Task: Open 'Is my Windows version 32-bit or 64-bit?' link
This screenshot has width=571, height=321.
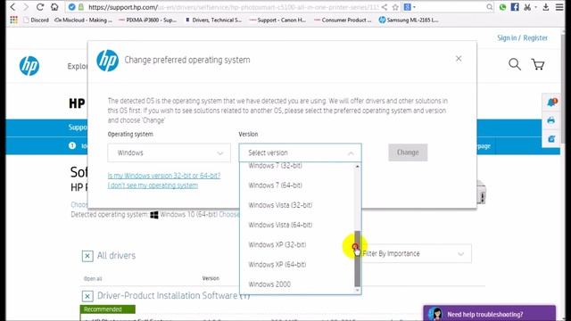Action: [x=164, y=176]
